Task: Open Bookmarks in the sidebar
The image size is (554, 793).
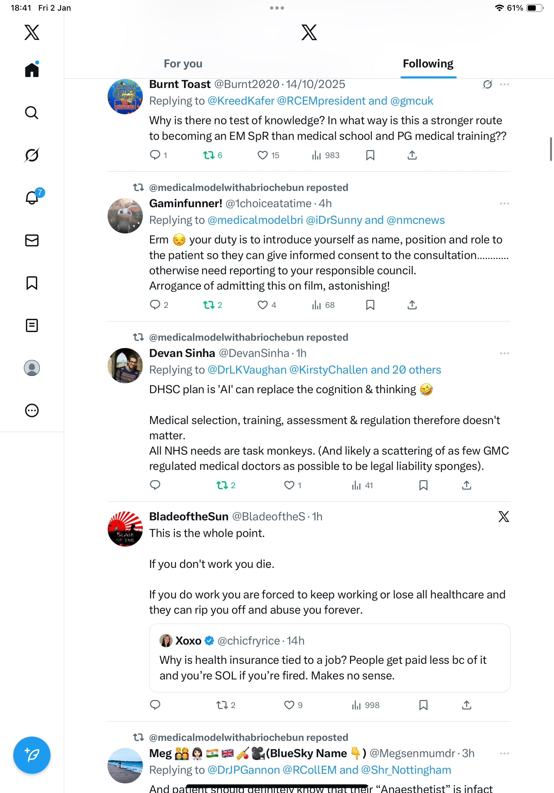Action: [x=32, y=283]
